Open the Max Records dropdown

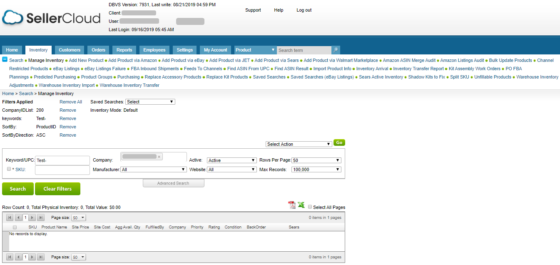click(x=316, y=169)
